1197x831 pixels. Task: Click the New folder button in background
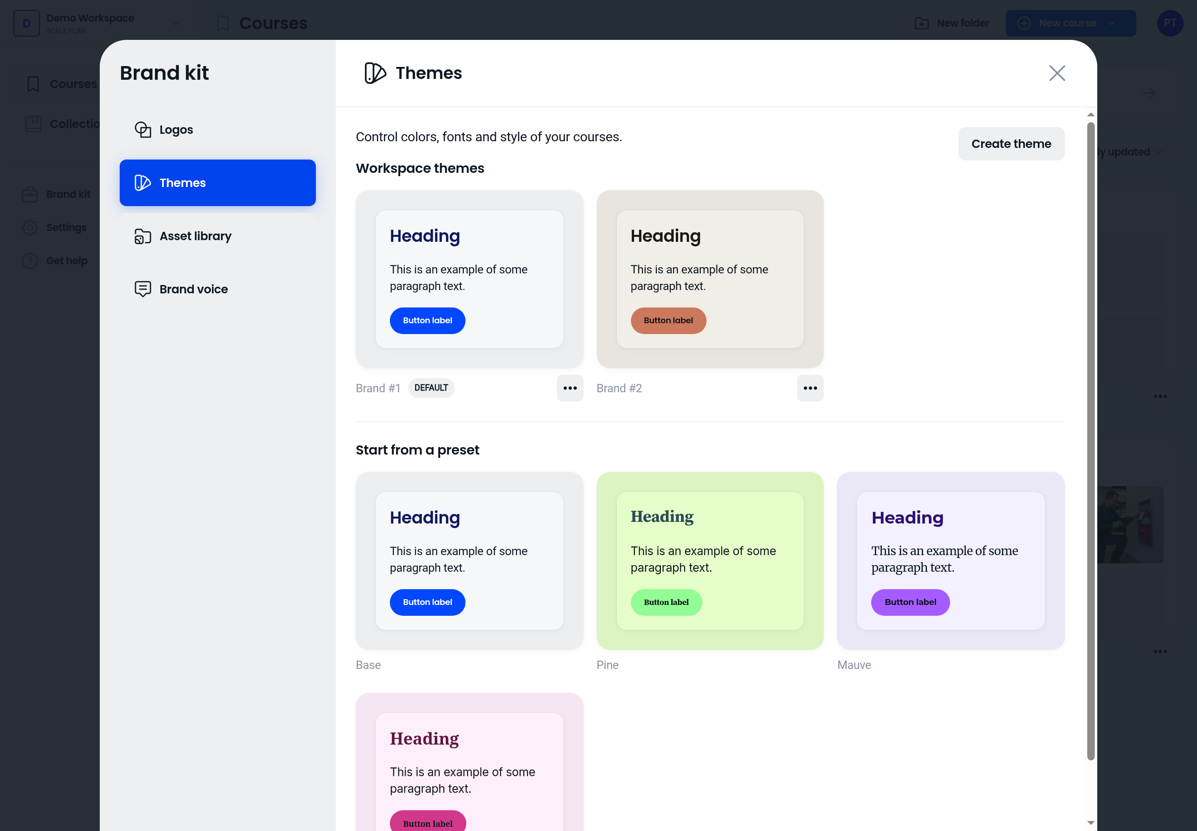pyautogui.click(x=952, y=23)
